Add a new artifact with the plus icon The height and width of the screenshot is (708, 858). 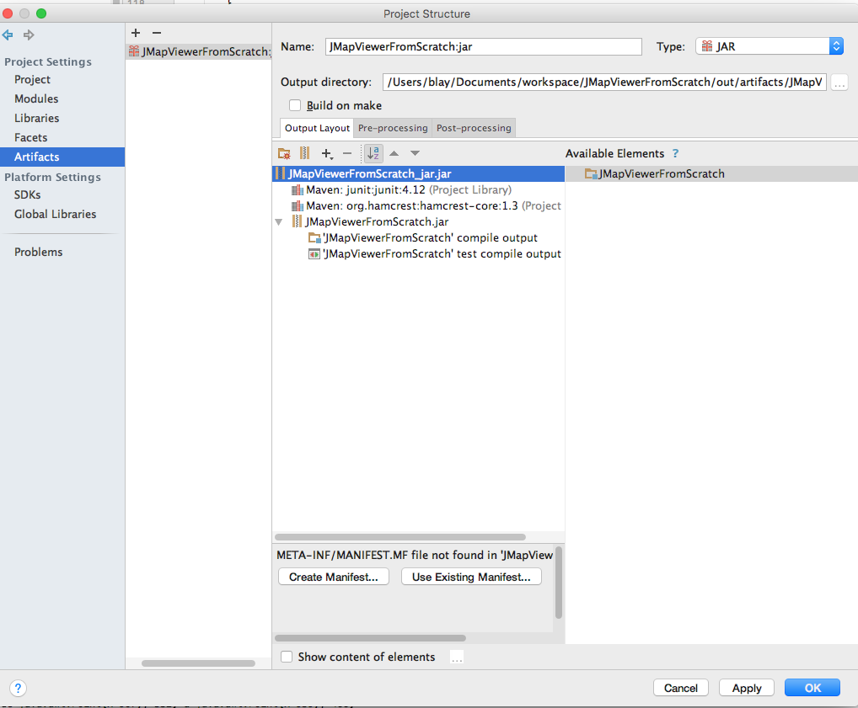pyautogui.click(x=134, y=33)
